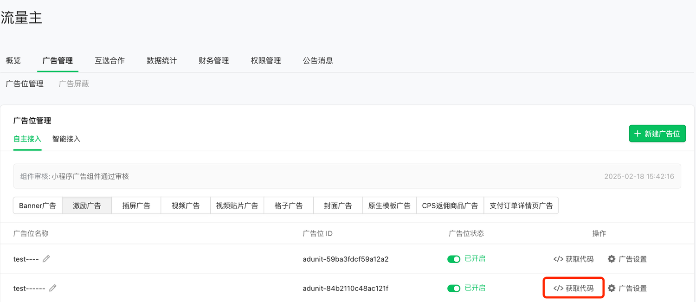Click pencil edit icon beside test----
This screenshot has width=696, height=302.
(x=46, y=259)
